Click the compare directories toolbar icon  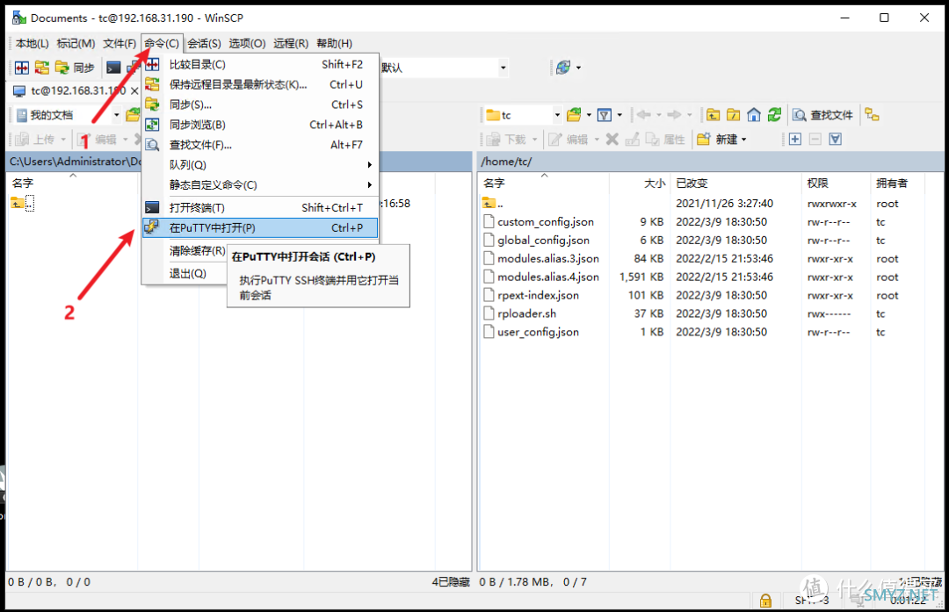click(22, 67)
